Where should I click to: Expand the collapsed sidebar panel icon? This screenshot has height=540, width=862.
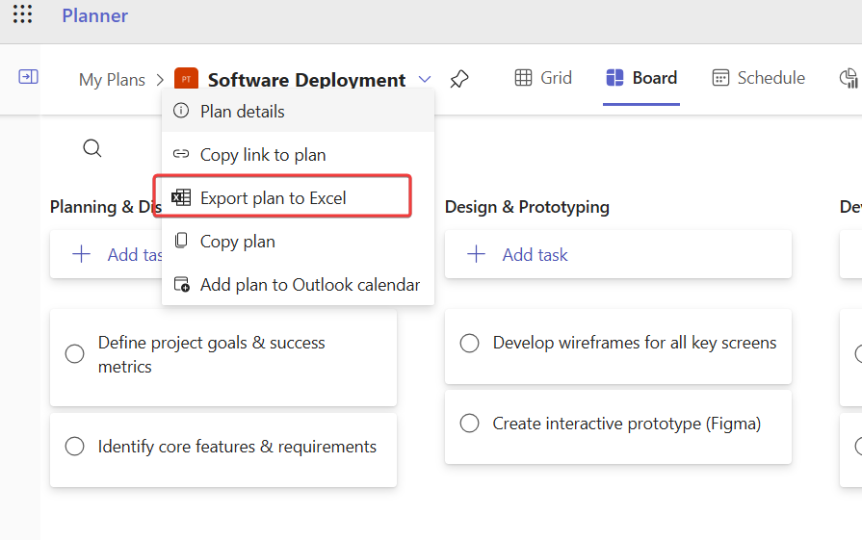point(28,77)
